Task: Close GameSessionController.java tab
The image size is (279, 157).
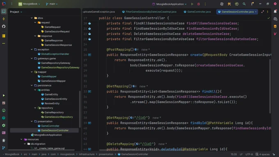Action: (256, 12)
